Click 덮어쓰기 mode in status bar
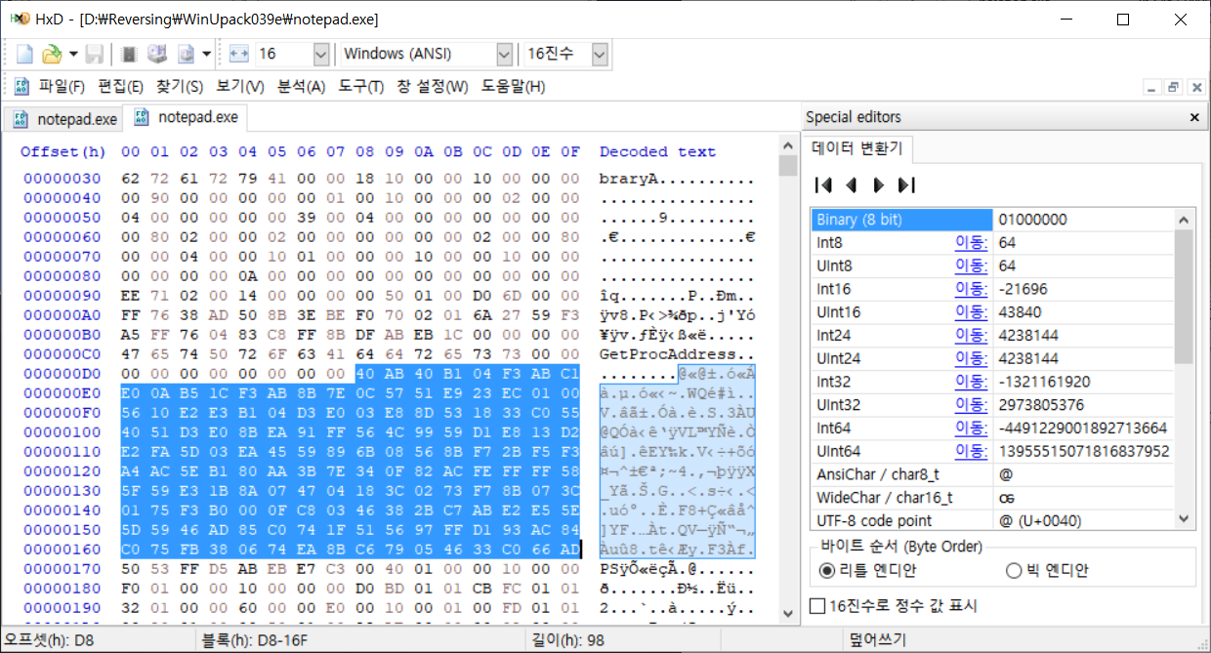The width and height of the screenshot is (1211, 653). pyautogui.click(x=879, y=640)
